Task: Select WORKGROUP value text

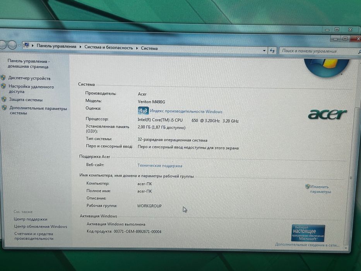Action: [149, 206]
